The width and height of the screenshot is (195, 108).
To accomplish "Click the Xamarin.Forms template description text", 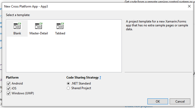I will (x=157, y=25).
